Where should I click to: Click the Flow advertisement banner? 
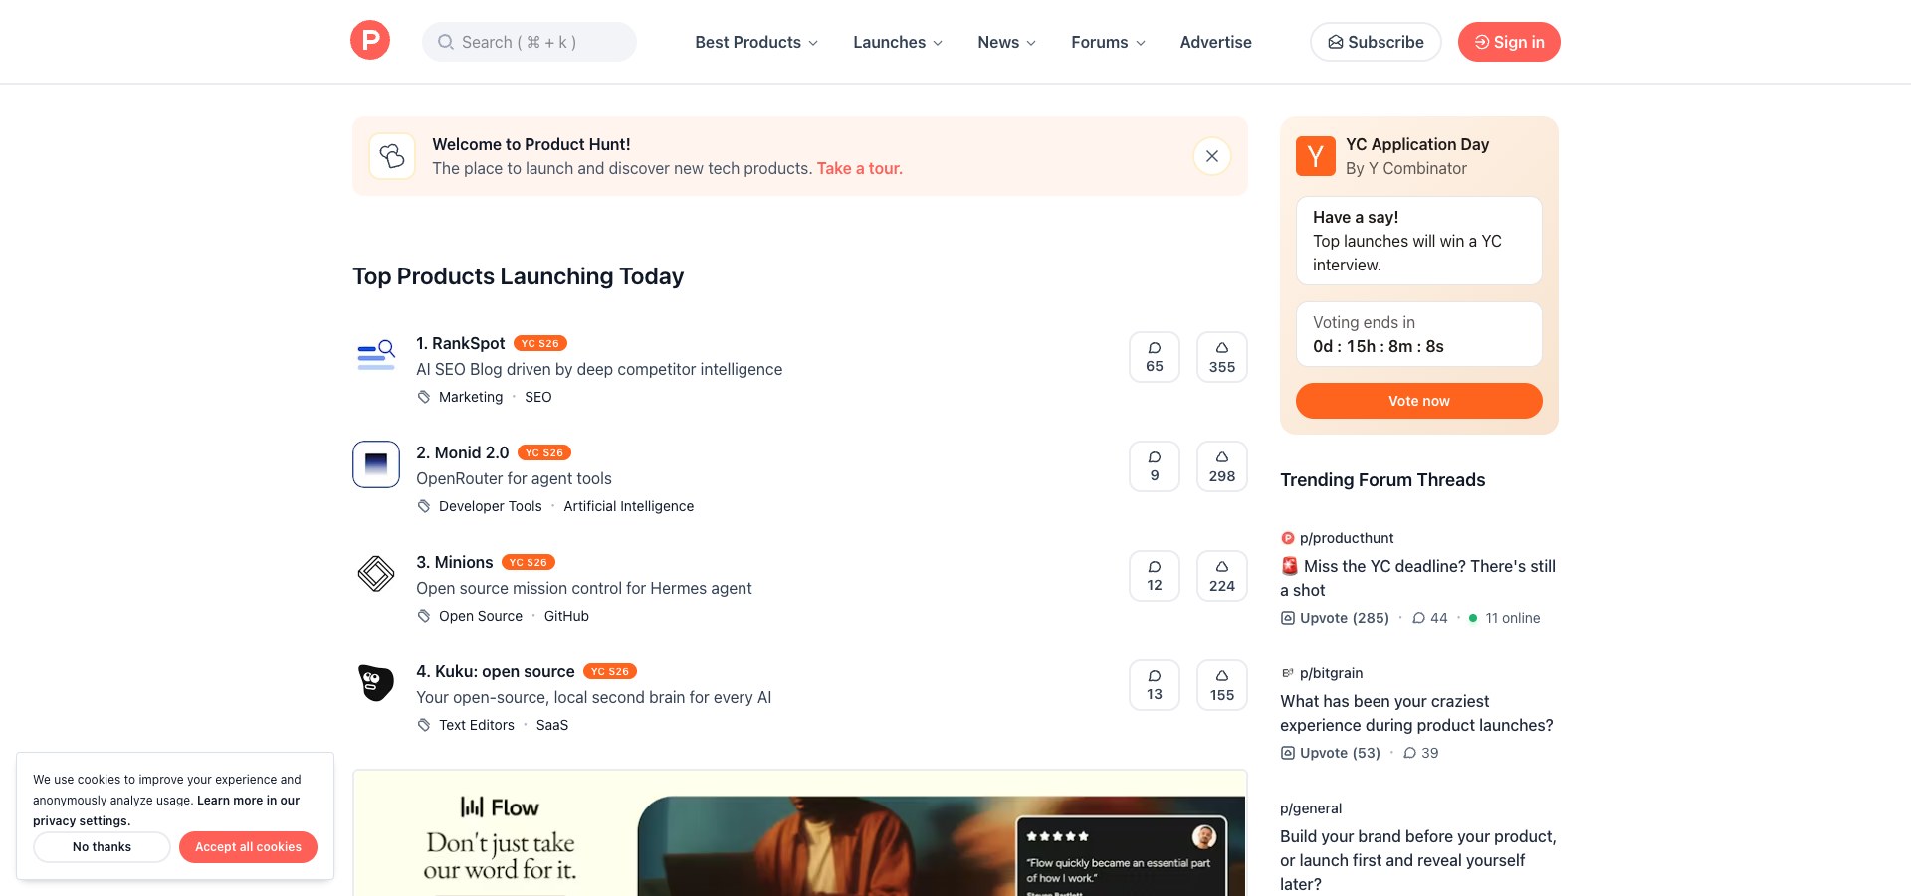pyautogui.click(x=800, y=833)
